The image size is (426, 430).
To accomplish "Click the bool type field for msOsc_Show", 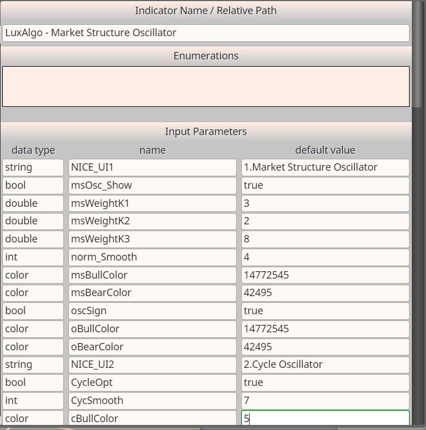I will point(33,185).
